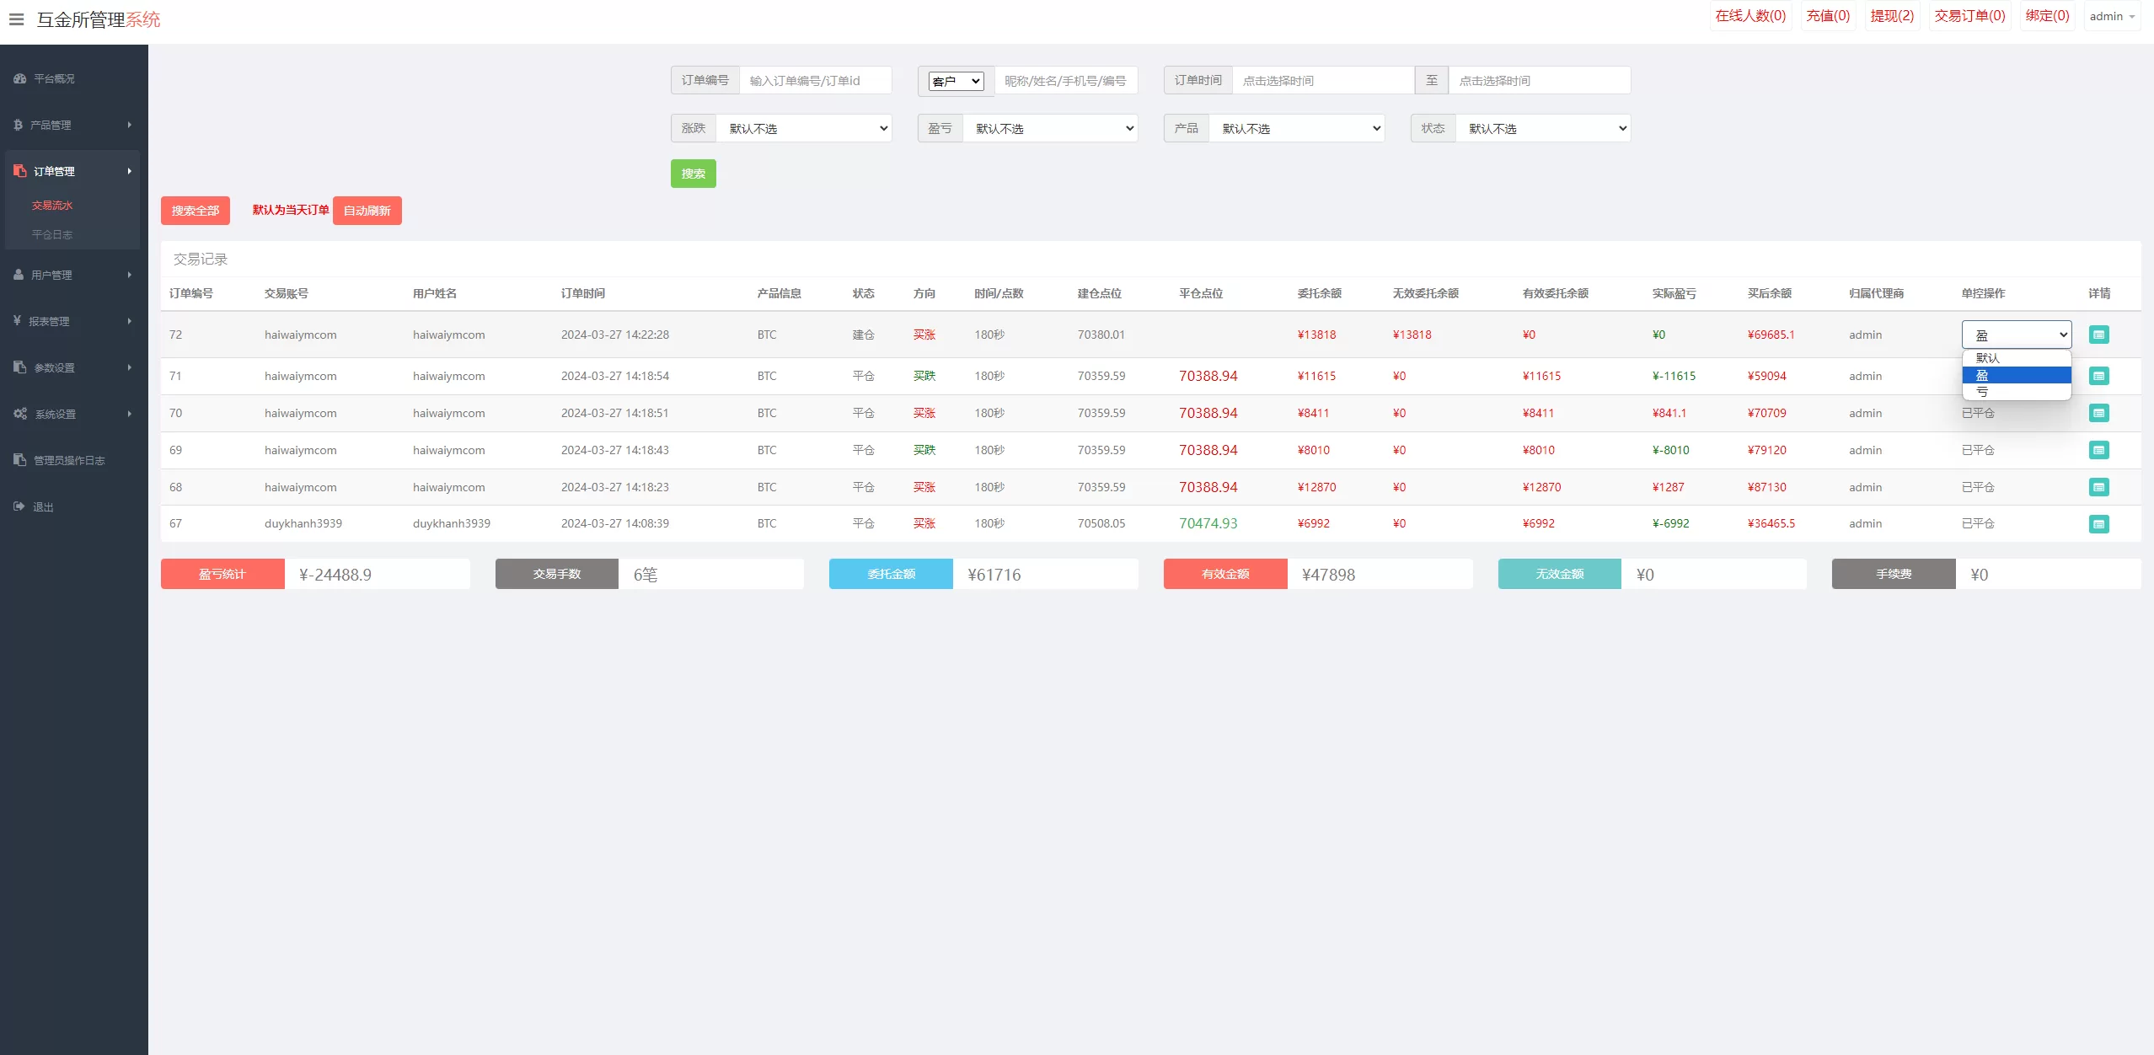
Task: Open details icon for order 71
Action: click(2098, 376)
